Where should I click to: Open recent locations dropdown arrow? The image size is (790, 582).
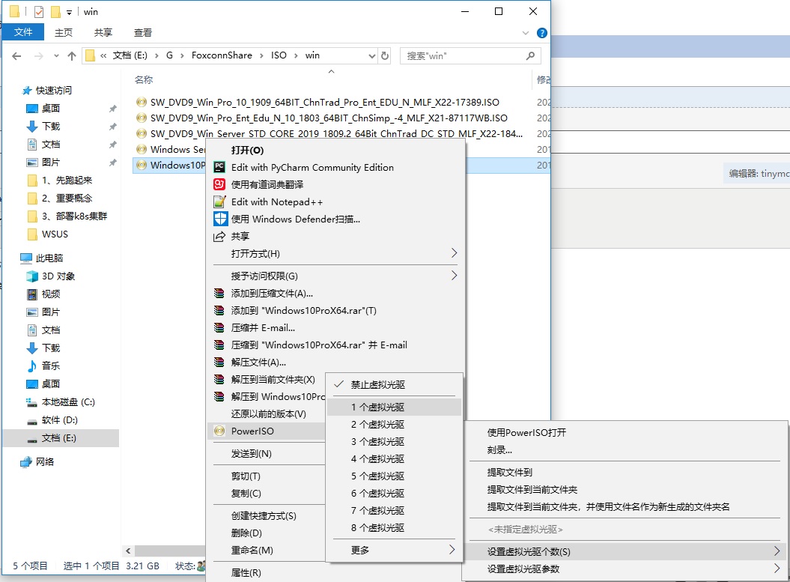click(x=56, y=56)
